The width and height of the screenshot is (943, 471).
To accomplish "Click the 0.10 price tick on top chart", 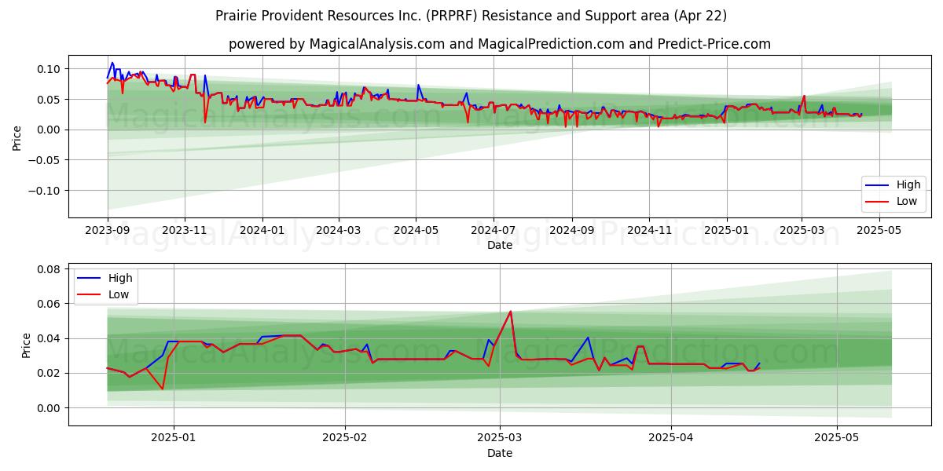I will pos(50,69).
